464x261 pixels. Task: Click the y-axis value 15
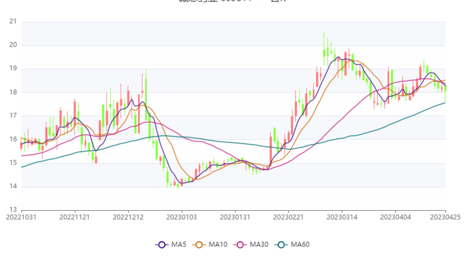coord(13,163)
